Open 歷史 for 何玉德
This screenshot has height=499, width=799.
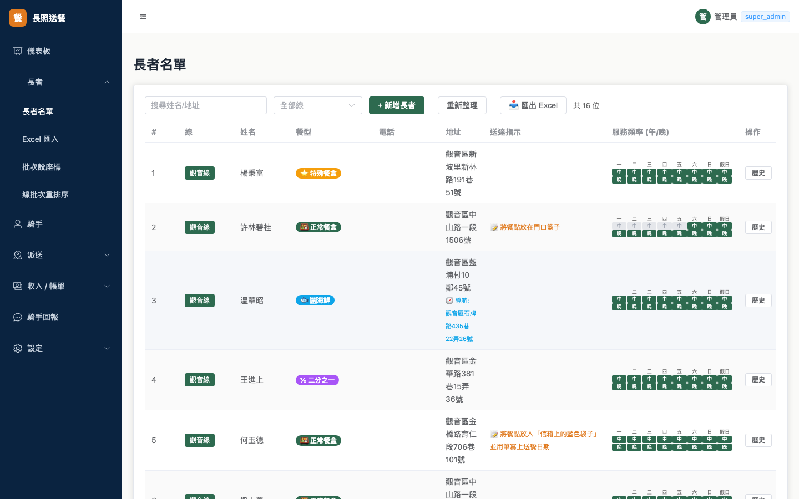click(758, 440)
